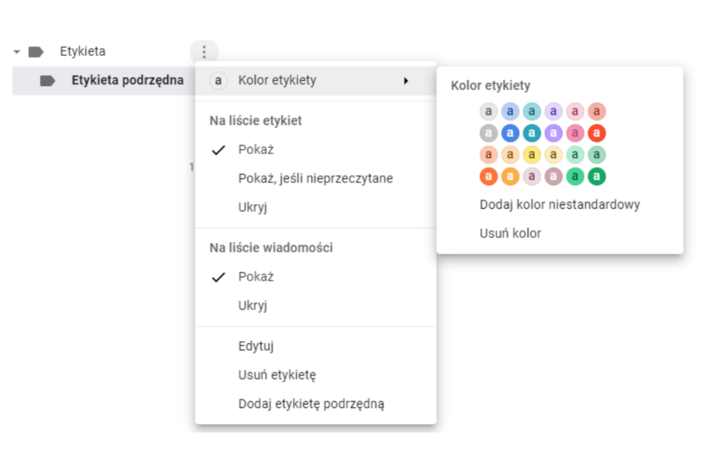Select Pokaż under Na liście wiadomości
The image size is (709, 473).
click(x=256, y=277)
